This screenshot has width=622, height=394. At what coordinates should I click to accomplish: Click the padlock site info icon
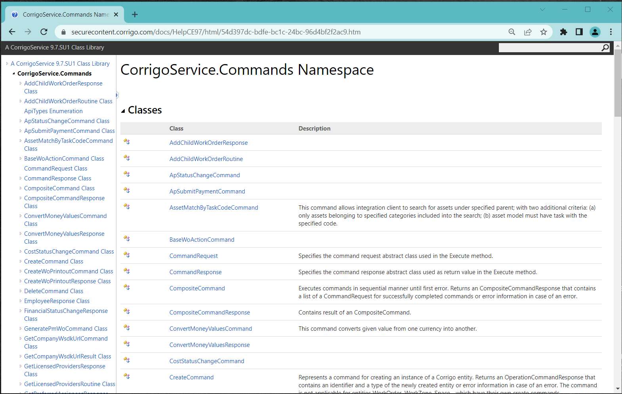(x=63, y=32)
